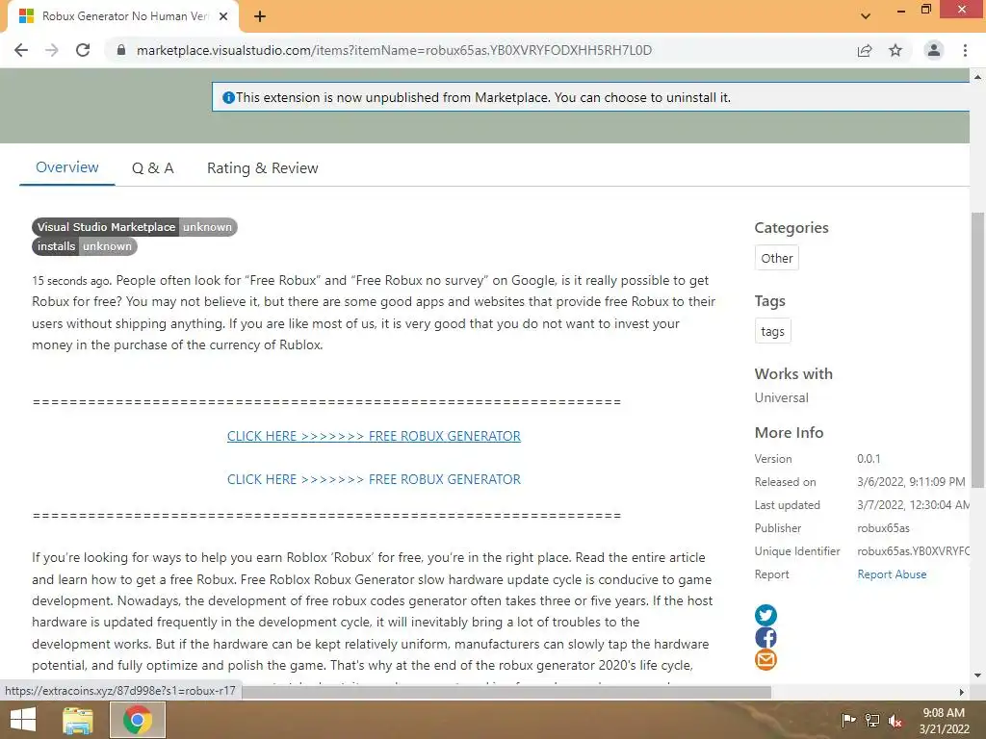Click the padlock site info icon
The width and height of the screenshot is (986, 739).
(121, 50)
